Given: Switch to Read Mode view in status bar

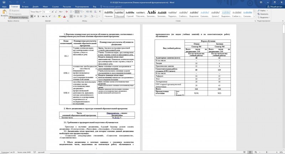Looking at the screenshot, I should [x=244, y=152].
